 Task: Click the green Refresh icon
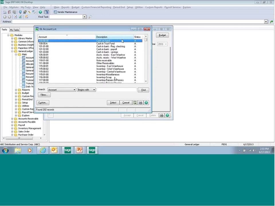click(x=20, y=17)
